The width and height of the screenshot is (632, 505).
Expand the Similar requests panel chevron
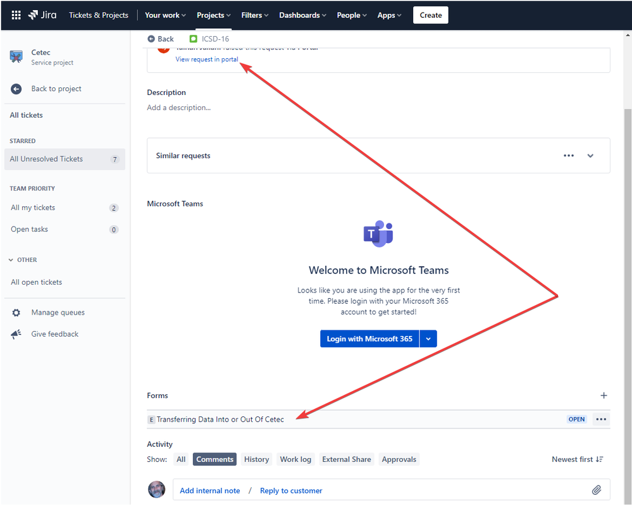click(x=590, y=156)
